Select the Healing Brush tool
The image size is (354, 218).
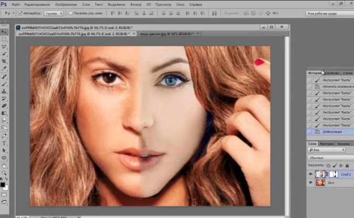[x=4, y=77]
